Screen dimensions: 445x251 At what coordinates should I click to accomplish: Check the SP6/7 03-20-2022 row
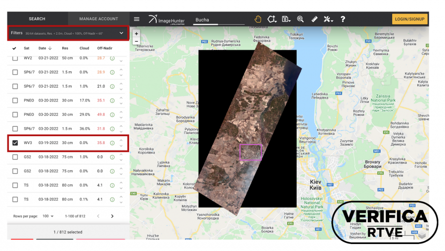point(15,129)
